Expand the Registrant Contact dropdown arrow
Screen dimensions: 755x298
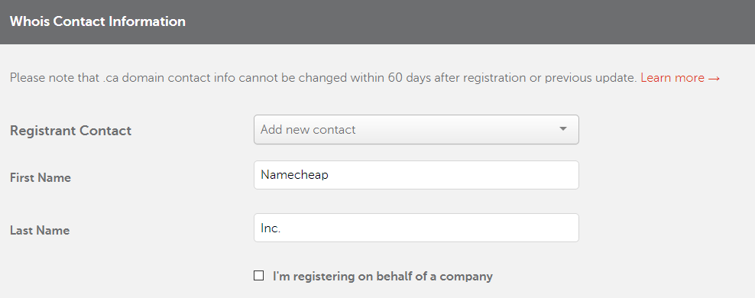563,129
